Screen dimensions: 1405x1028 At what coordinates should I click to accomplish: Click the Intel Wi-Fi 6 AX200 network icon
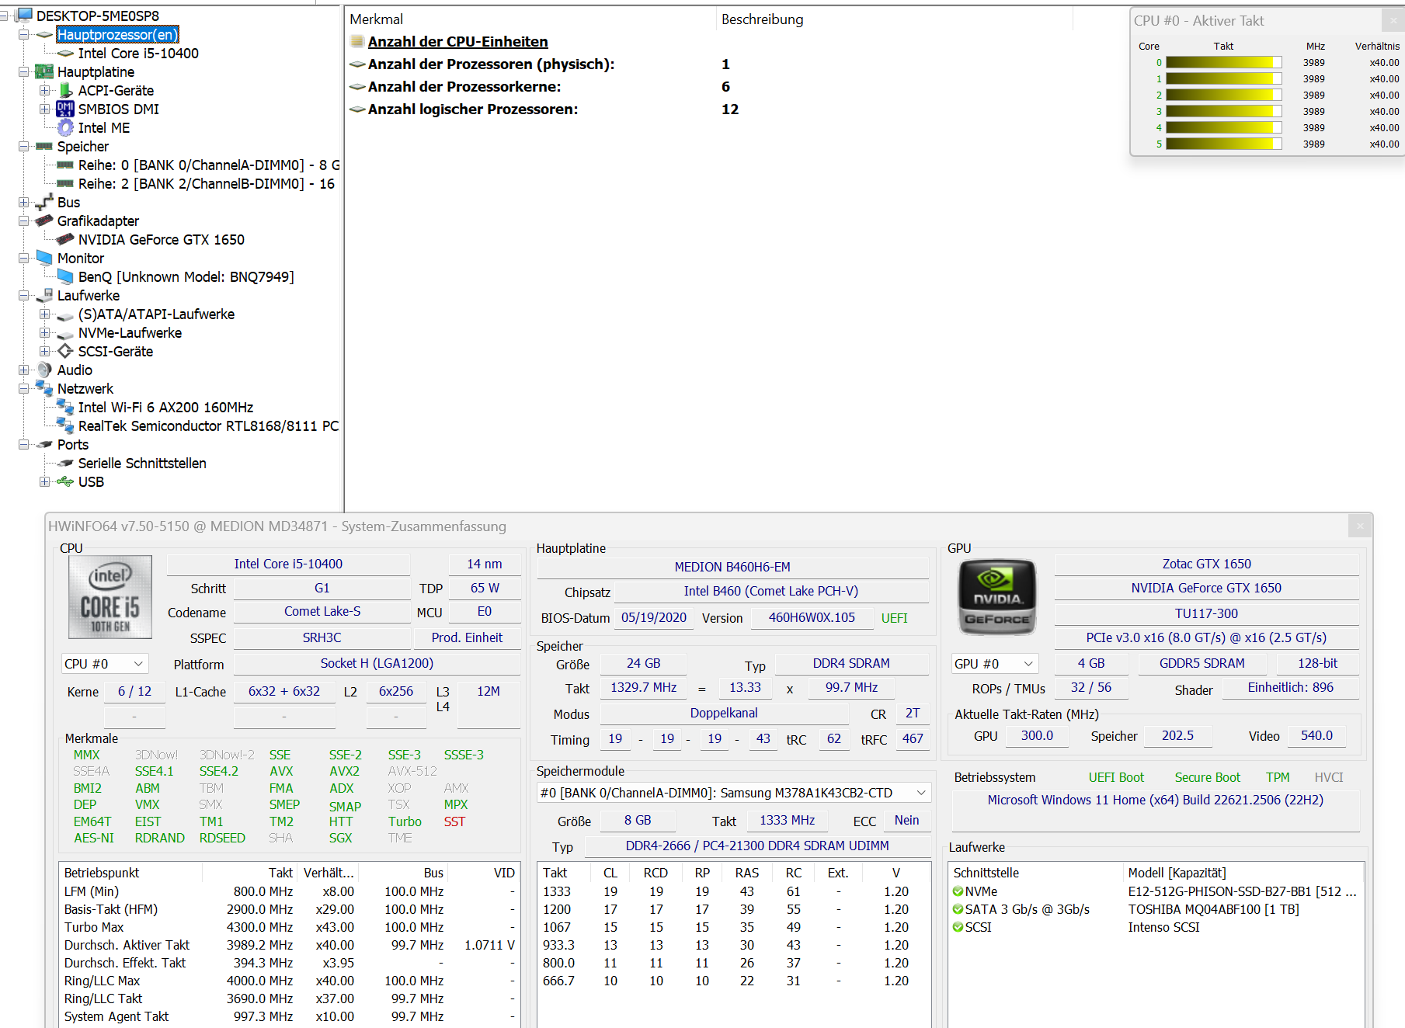66,406
